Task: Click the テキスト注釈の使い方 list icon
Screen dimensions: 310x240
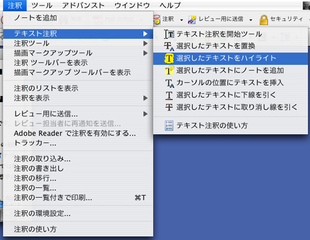Action: [x=169, y=126]
